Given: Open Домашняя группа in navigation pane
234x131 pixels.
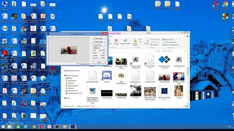Looking at the screenshot, I should point(72,71).
